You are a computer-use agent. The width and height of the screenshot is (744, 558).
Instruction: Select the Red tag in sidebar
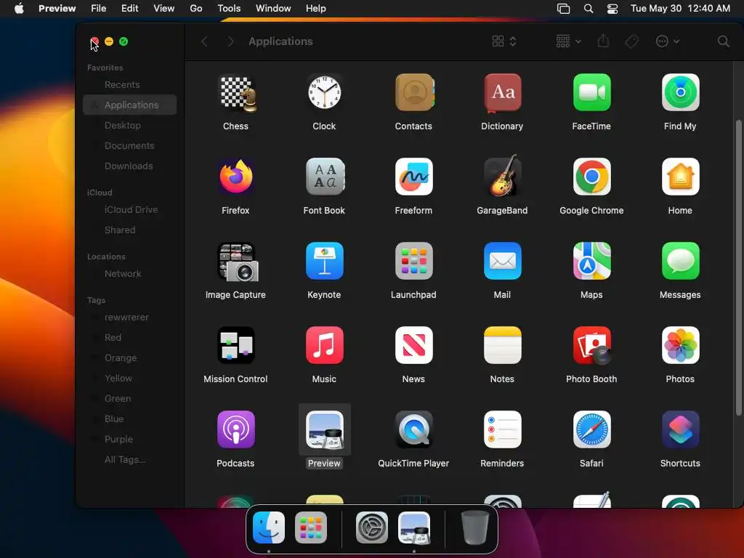129,337
